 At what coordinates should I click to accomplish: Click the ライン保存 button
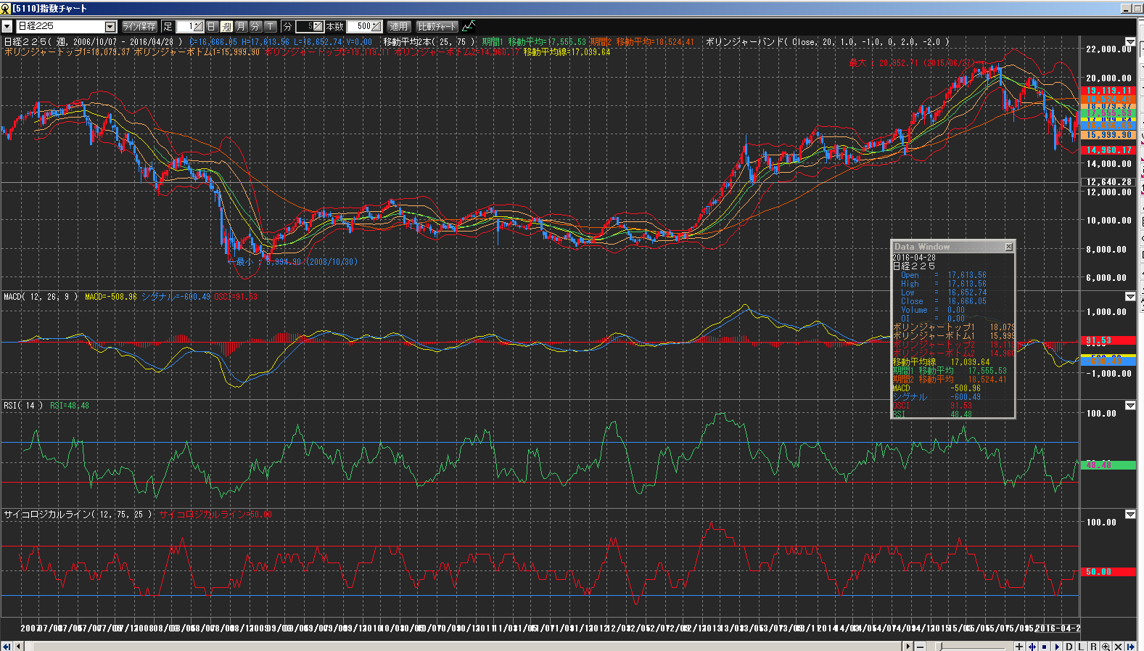pyautogui.click(x=139, y=26)
